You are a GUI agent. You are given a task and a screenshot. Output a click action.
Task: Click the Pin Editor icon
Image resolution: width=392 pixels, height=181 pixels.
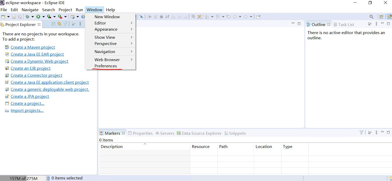point(258,17)
